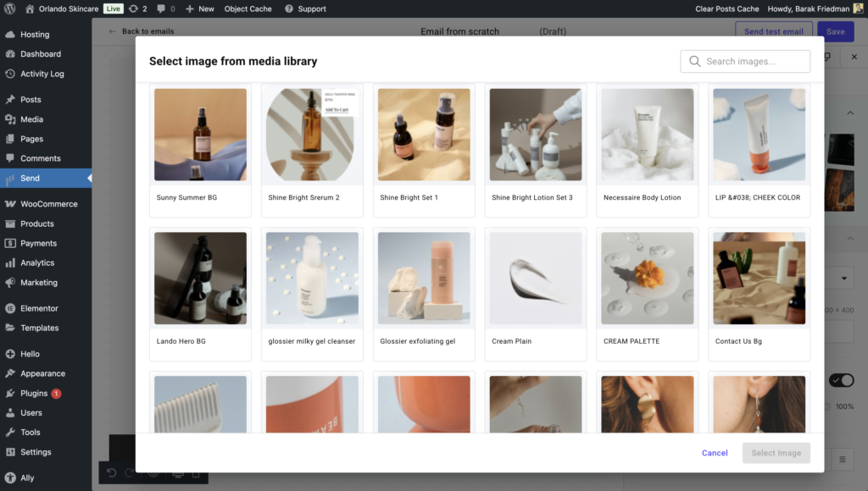This screenshot has height=491, width=868.
Task: Open the comments bubble icon in admin bar
Action: tap(161, 8)
